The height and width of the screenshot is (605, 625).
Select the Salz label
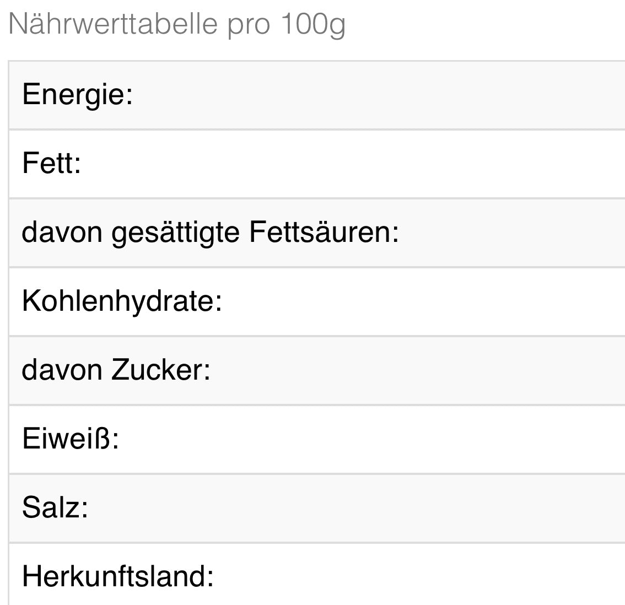tap(55, 507)
